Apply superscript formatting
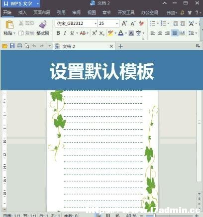This screenshot has height=217, width=203. point(95,33)
